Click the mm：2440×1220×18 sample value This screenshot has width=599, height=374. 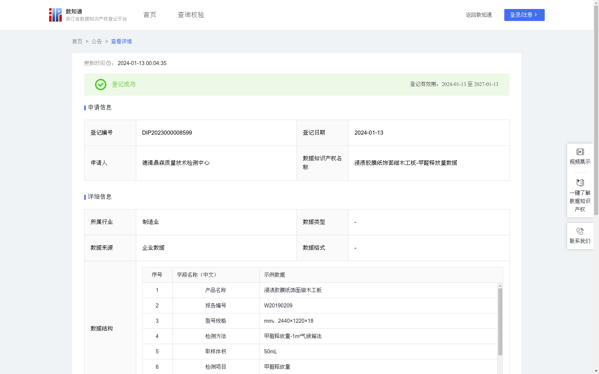(x=289, y=321)
